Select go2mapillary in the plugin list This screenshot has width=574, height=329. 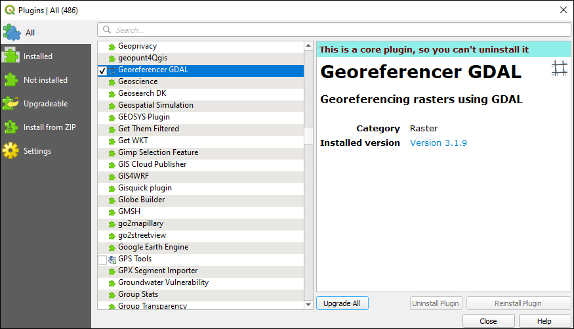pos(201,223)
